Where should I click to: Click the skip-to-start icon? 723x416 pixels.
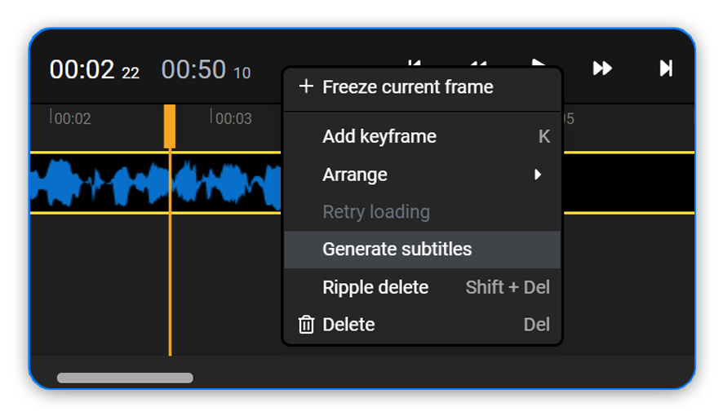pos(415,63)
